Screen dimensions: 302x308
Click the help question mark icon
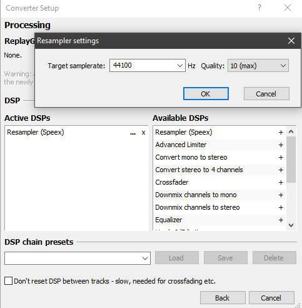tap(259, 8)
